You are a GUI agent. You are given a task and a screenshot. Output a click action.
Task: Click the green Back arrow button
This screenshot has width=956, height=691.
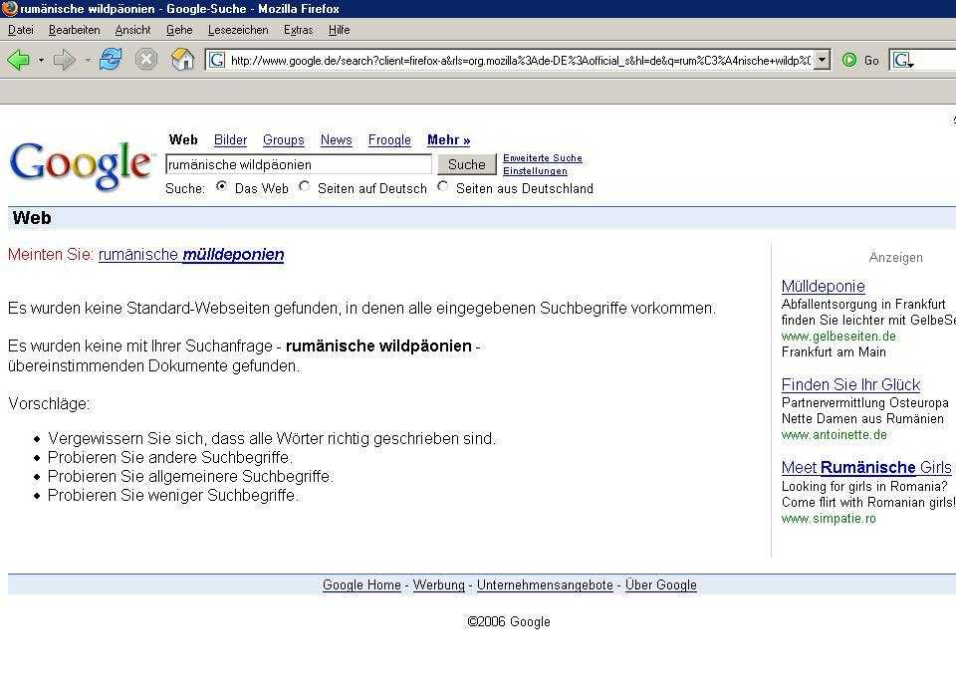click(18, 60)
